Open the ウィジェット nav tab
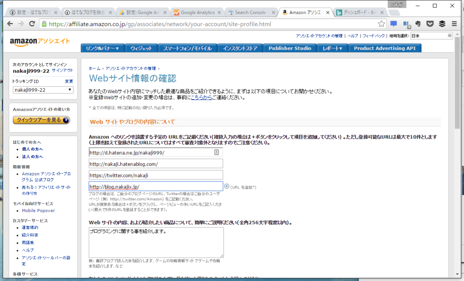This screenshot has height=281, width=464. coord(141,48)
